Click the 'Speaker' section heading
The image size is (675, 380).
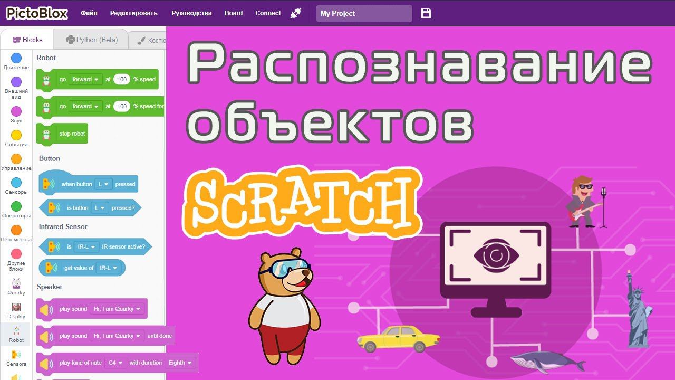click(50, 287)
